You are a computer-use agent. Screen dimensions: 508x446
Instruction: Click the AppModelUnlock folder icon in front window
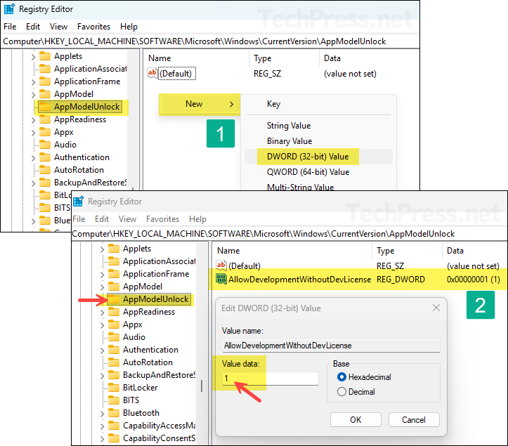[114, 299]
